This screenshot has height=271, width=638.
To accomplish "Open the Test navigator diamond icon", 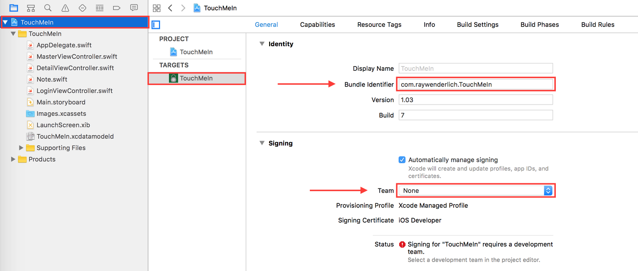I will tap(83, 8).
